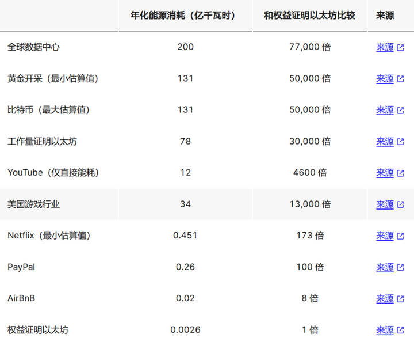The height and width of the screenshot is (349, 414).
Task: Select the 权益证明以太坊 row label
Action: coord(38,330)
